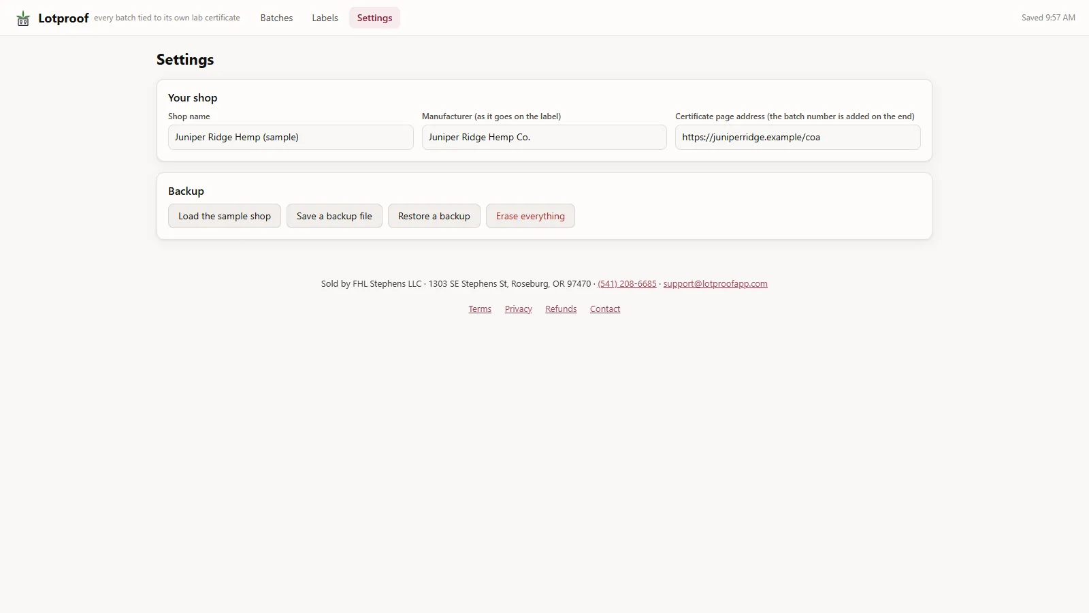Select the Settings tab
This screenshot has width=1089, height=613.
[374, 18]
